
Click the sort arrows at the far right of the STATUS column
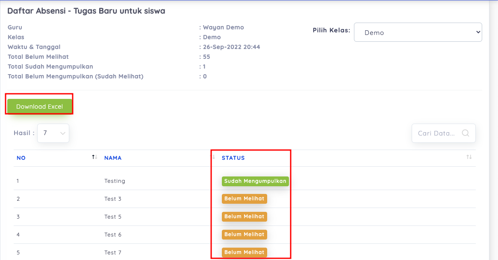469,158
